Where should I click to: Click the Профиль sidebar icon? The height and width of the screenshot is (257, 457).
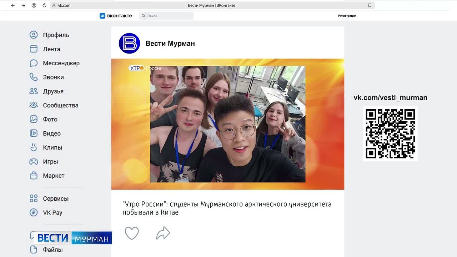tap(34, 35)
